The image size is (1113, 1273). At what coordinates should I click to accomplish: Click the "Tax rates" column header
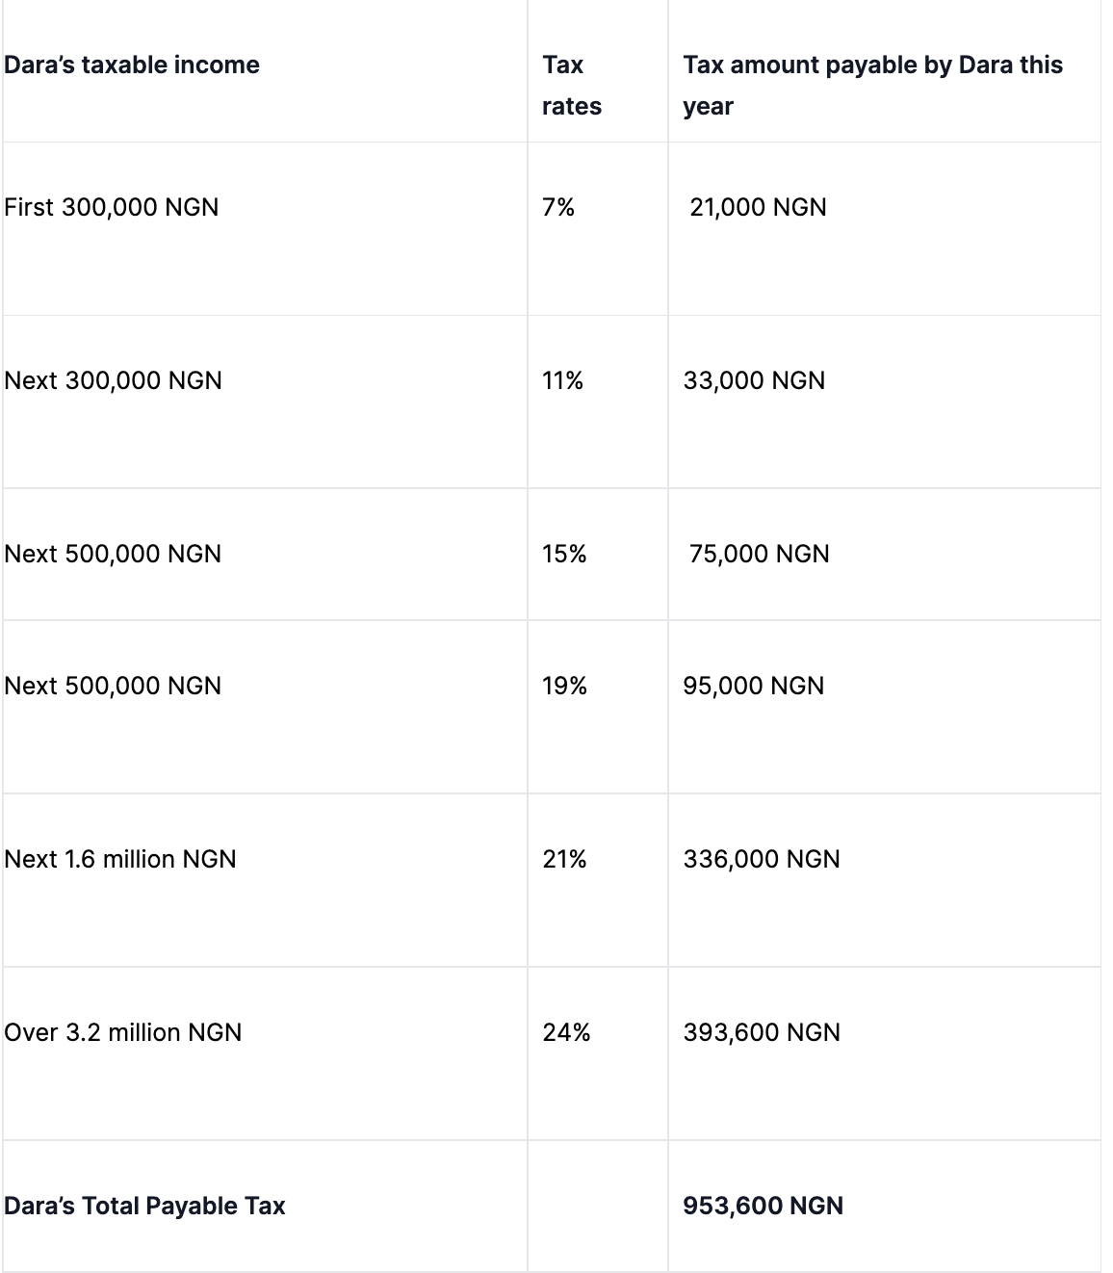coord(571,86)
